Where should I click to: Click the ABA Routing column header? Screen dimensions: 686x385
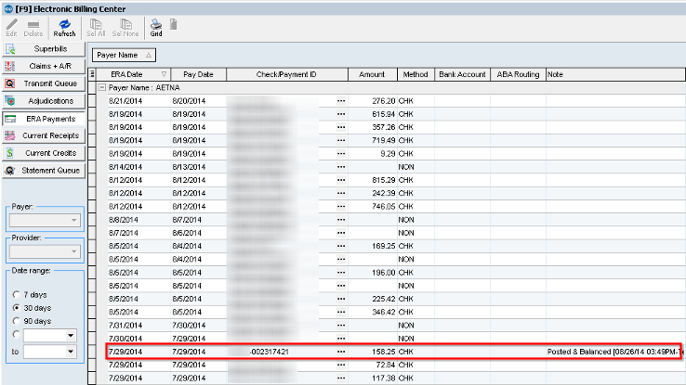518,74
